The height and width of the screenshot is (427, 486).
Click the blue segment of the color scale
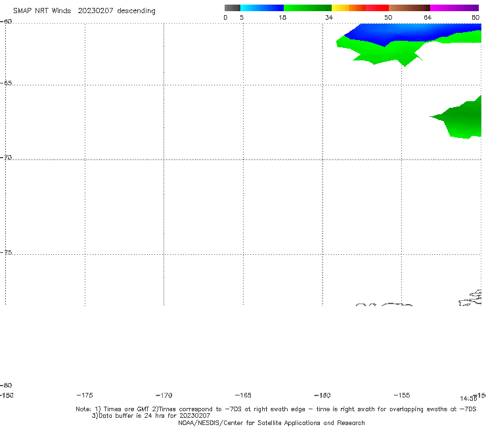[262, 8]
